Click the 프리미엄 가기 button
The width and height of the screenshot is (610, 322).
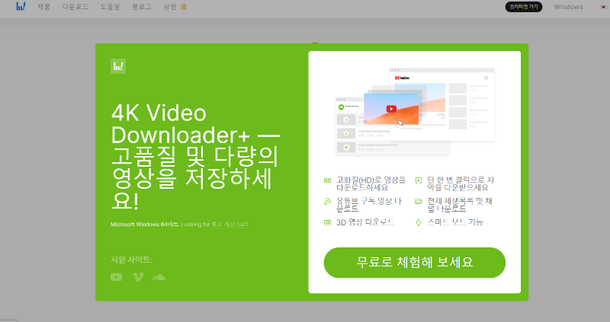524,7
